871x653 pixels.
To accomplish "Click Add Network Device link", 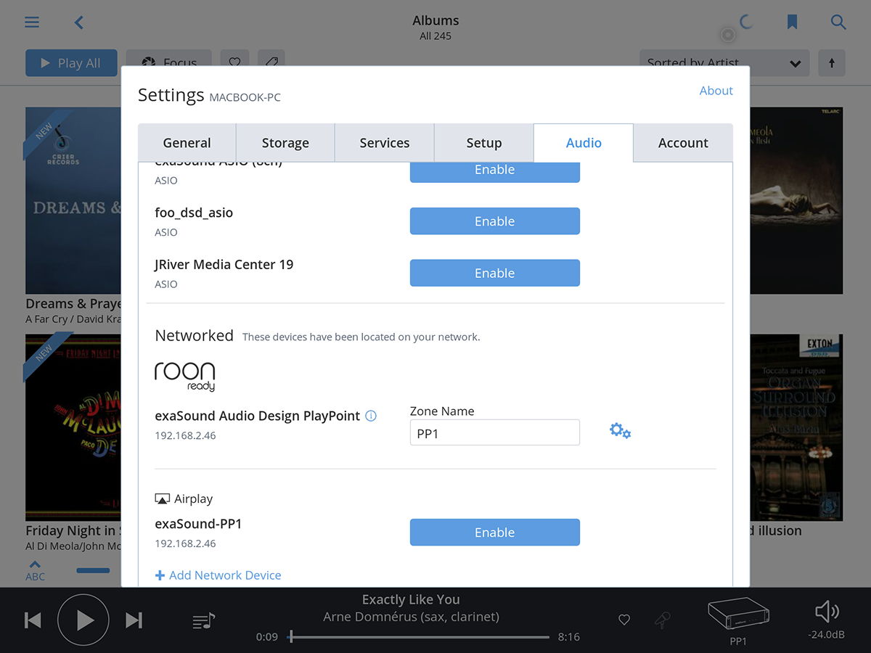I will pyautogui.click(x=218, y=575).
